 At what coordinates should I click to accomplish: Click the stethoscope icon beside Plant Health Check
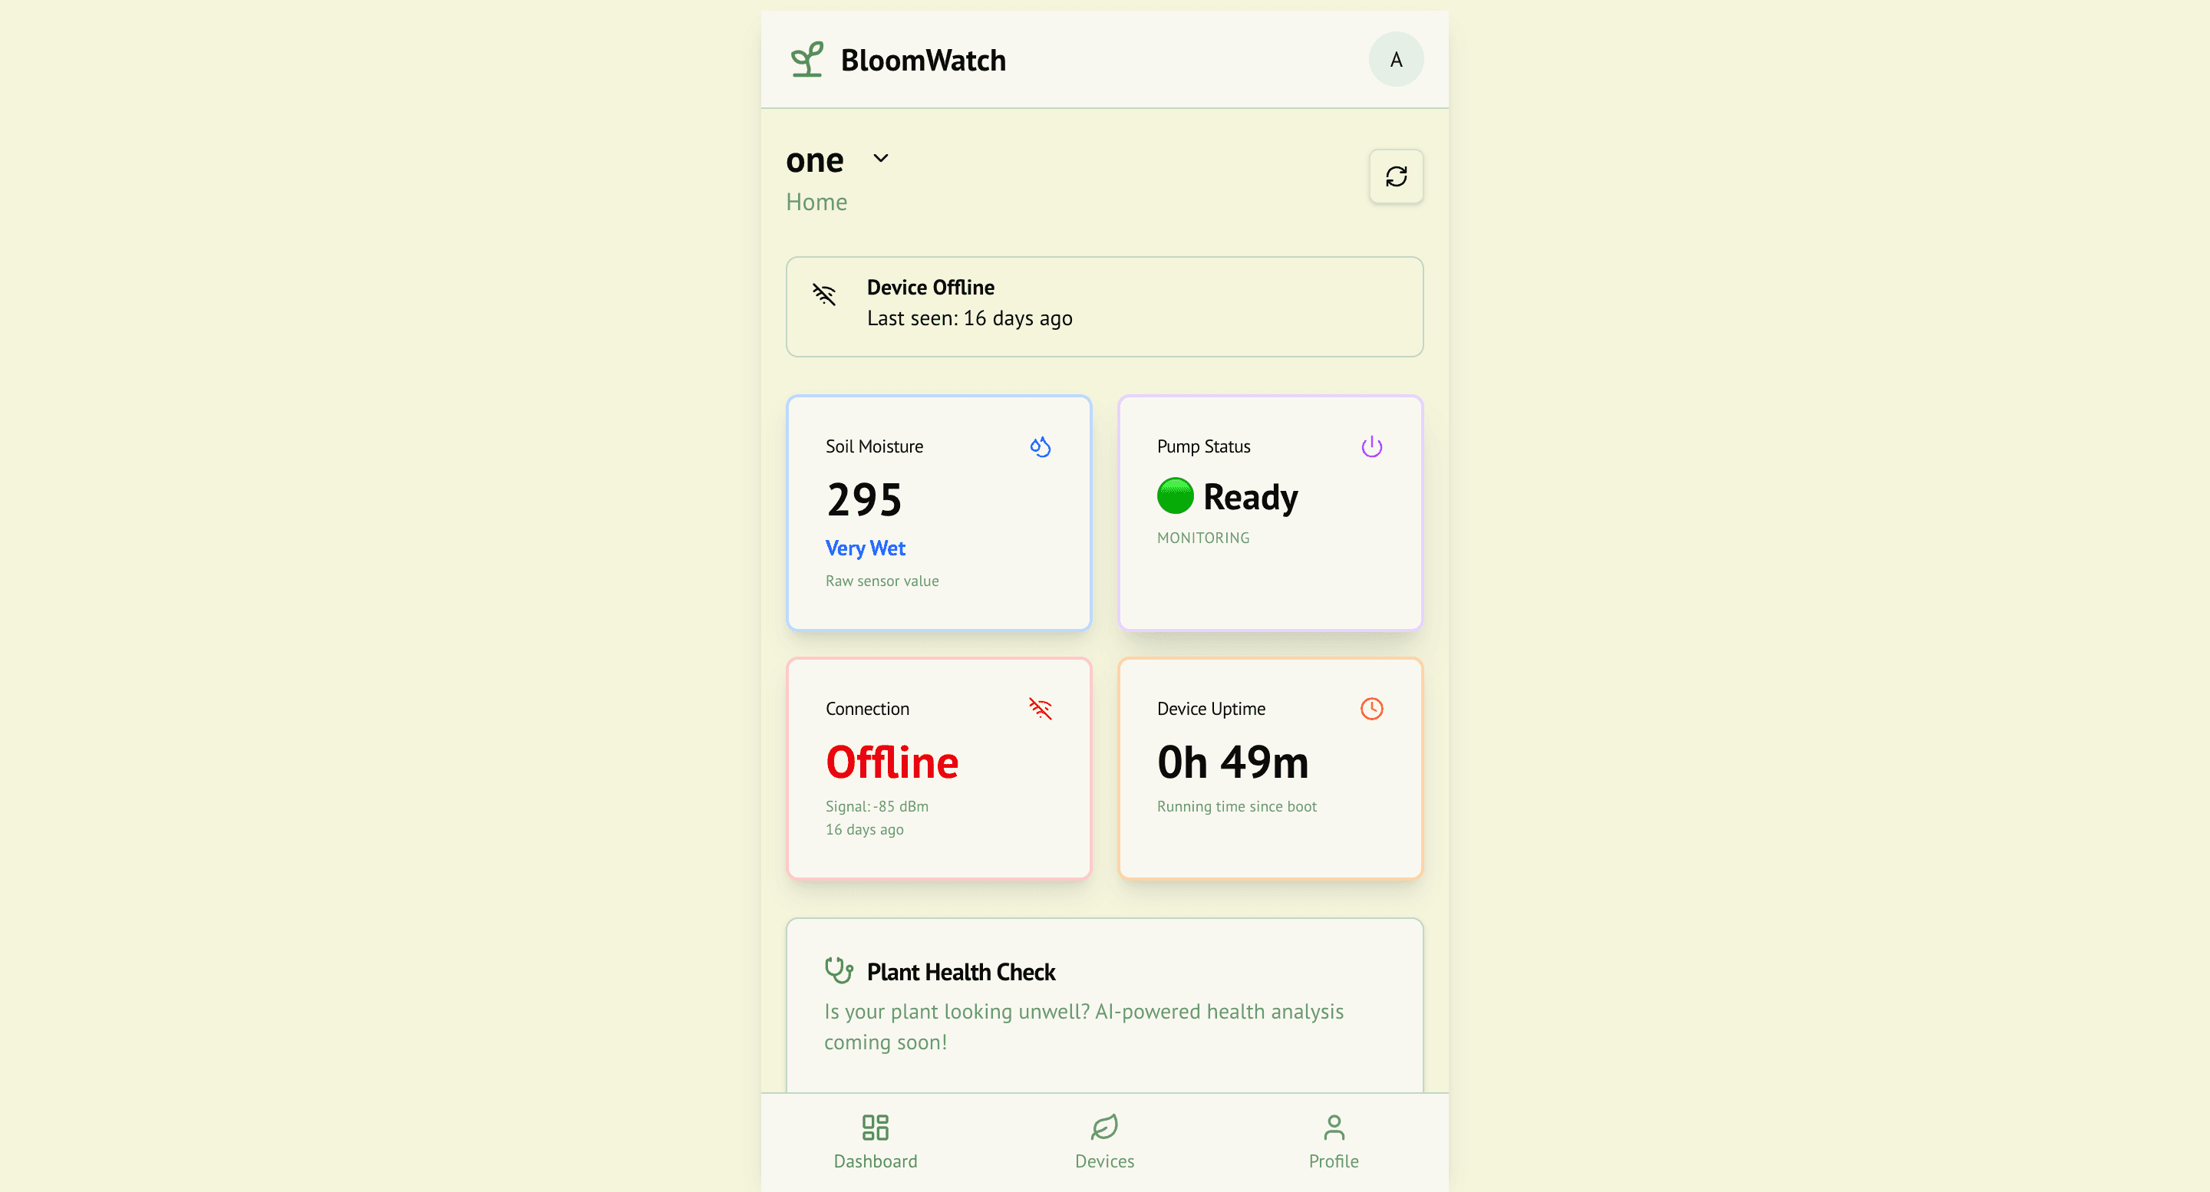pyautogui.click(x=839, y=971)
